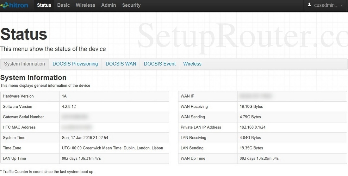Go to Wireless in the top navigation bar

85,5
